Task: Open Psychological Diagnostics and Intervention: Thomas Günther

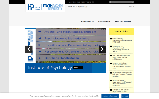Action: tap(122, 74)
